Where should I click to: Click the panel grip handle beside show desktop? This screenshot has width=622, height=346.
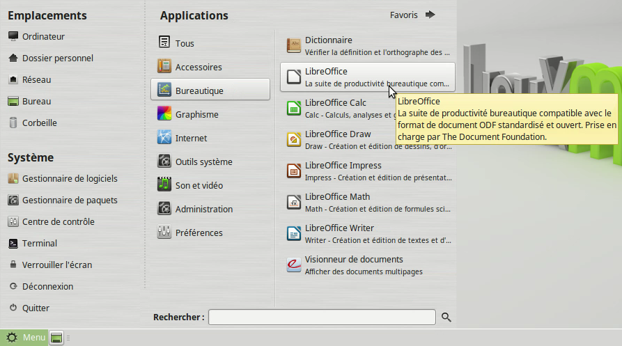[68, 338]
